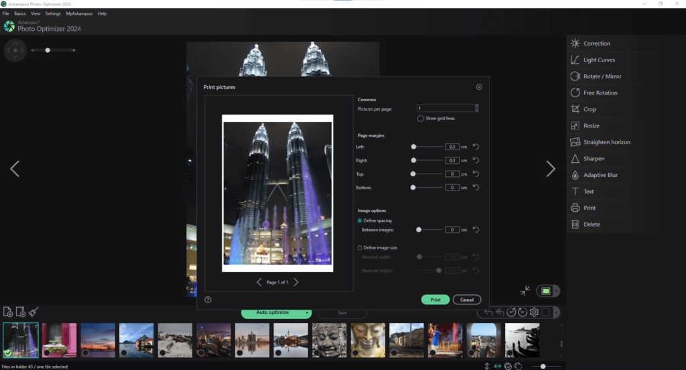Image resolution: width=686 pixels, height=370 pixels.
Task: Select Define image size option
Action: pyautogui.click(x=360, y=248)
